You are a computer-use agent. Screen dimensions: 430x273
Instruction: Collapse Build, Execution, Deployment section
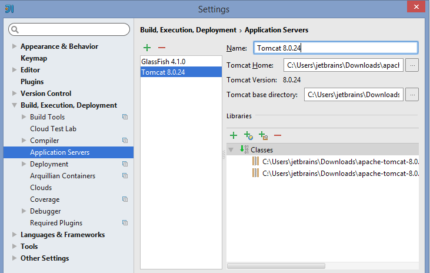14,105
